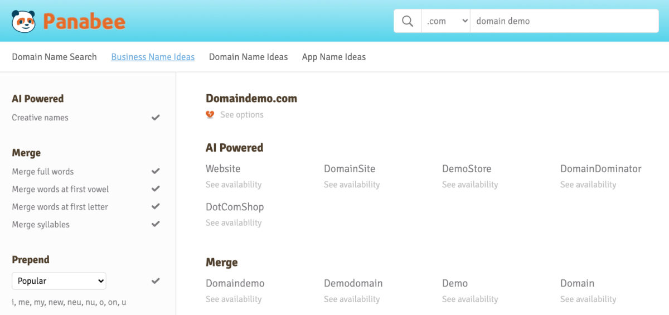The height and width of the screenshot is (315, 669).
Task: Toggle the Creative names checkmark
Action: tap(156, 118)
